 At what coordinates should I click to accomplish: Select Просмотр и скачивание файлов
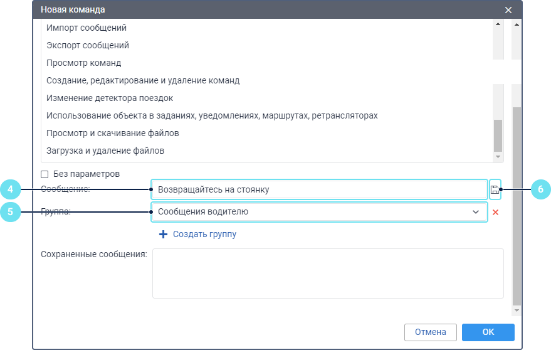pyautogui.click(x=113, y=134)
